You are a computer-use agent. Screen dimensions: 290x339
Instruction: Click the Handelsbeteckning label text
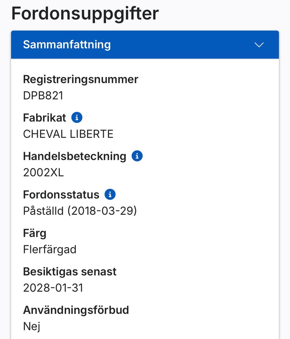pos(74,156)
